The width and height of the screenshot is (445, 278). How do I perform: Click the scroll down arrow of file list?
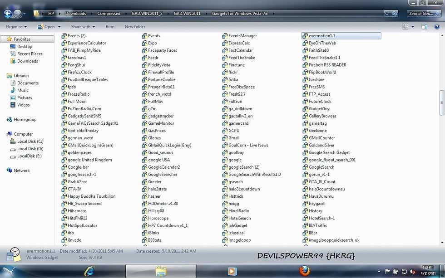pos(442,243)
